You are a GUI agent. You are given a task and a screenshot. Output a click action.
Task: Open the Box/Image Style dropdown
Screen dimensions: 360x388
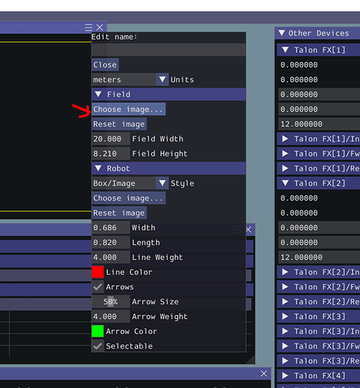click(130, 183)
